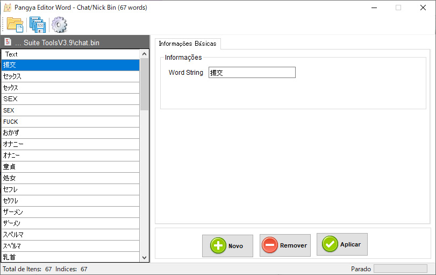The height and width of the screenshot is (275, 436).
Task: Minimize the Pangya Editor window
Action: point(374,8)
